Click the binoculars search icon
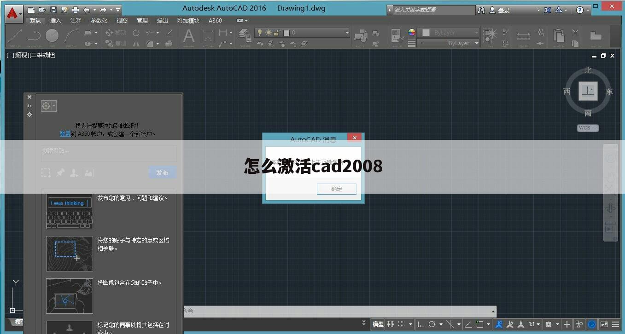Screen dimensions: 625x334 tap(481, 10)
